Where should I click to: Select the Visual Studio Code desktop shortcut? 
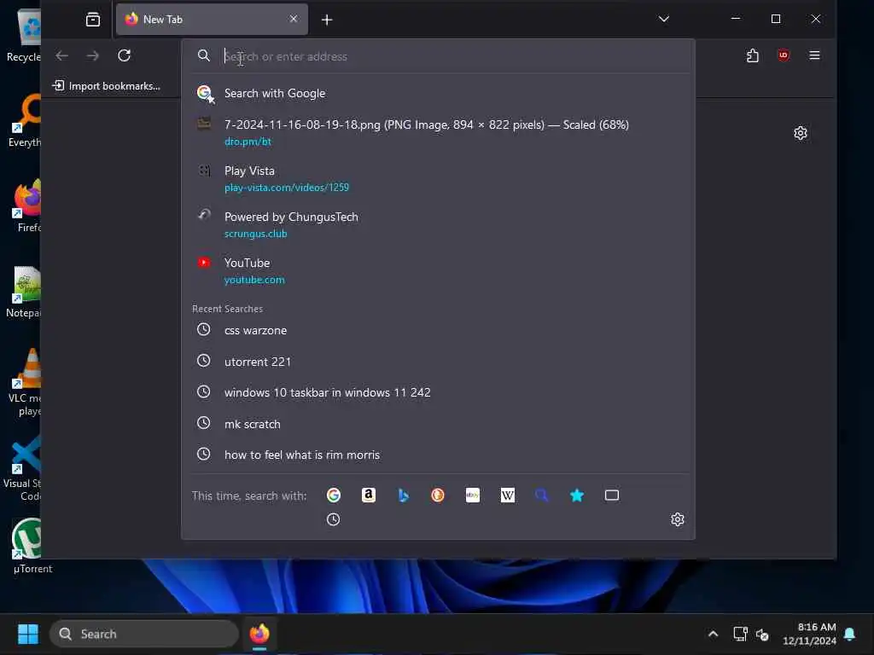22,468
